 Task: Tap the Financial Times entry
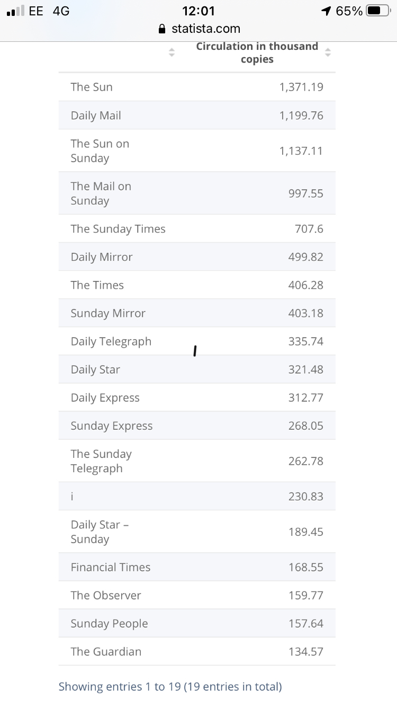click(111, 567)
